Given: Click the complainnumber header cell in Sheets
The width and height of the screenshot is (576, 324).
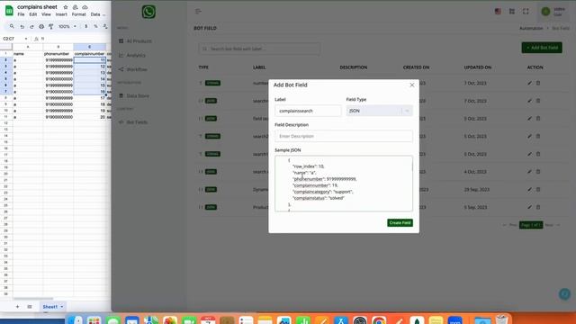Looking at the screenshot, I should 90,54.
